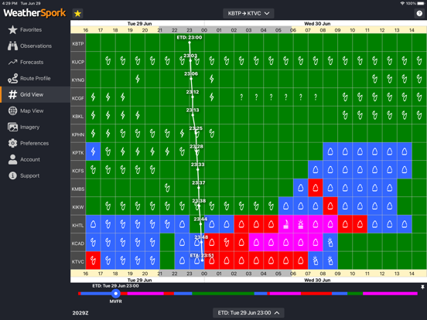Viewport: 427px width, 320px height.
Task: Open Preferences in sidebar
Action: pyautogui.click(x=35, y=143)
